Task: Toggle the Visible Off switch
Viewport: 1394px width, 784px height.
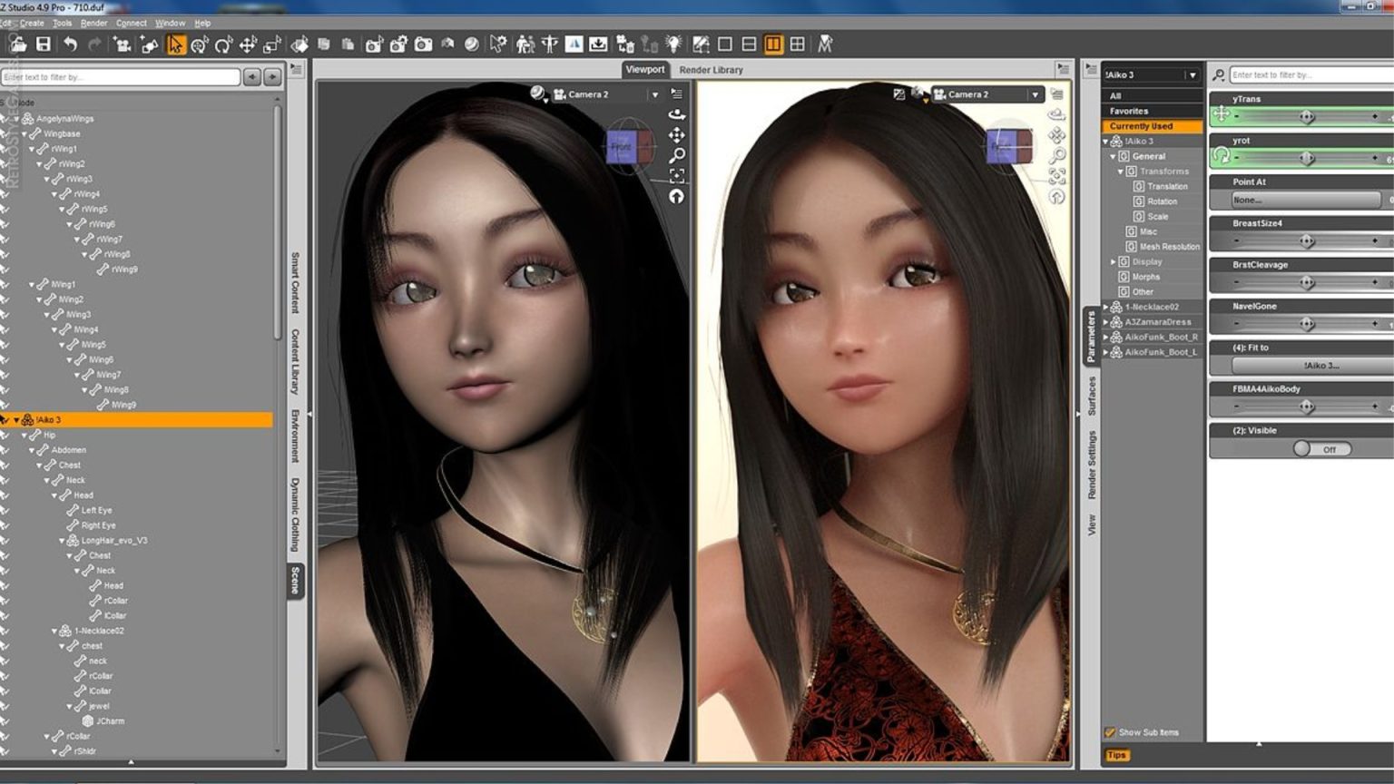Action: [x=1322, y=449]
